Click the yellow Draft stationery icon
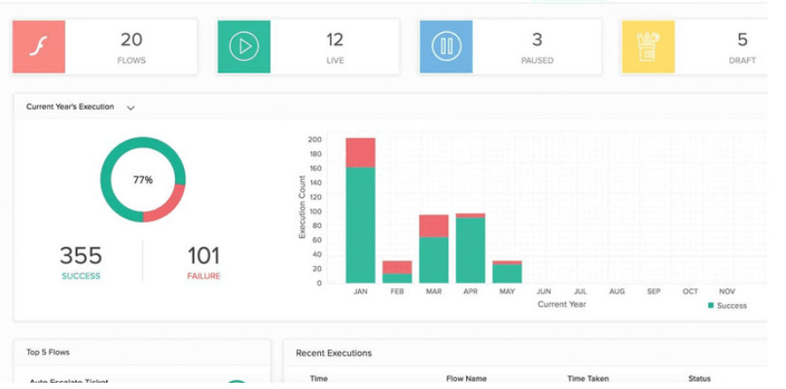 (648, 46)
